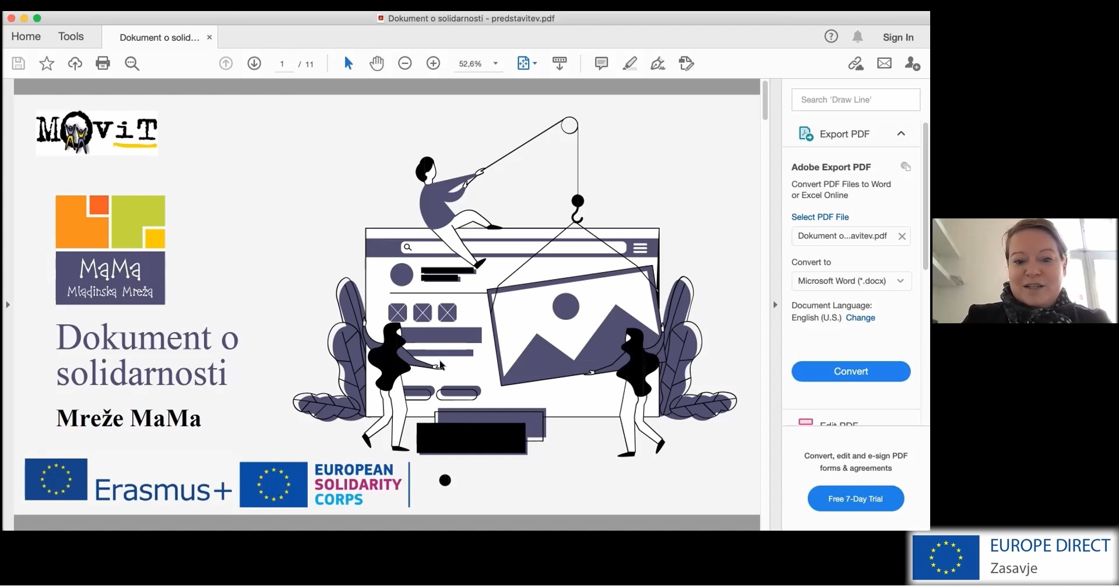Go to next page arrow
The width and height of the screenshot is (1119, 586).
click(254, 63)
